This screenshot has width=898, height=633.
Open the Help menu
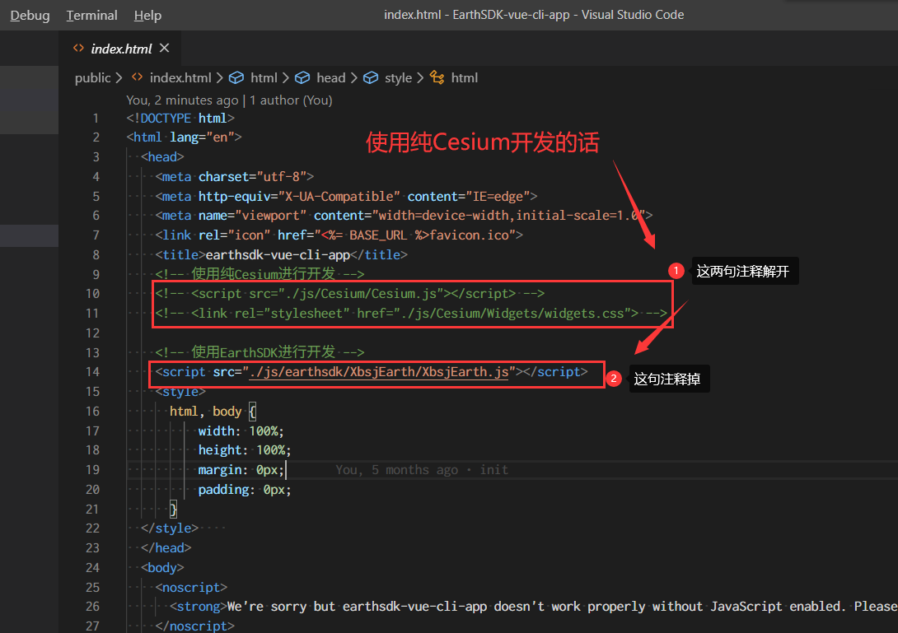tap(147, 16)
